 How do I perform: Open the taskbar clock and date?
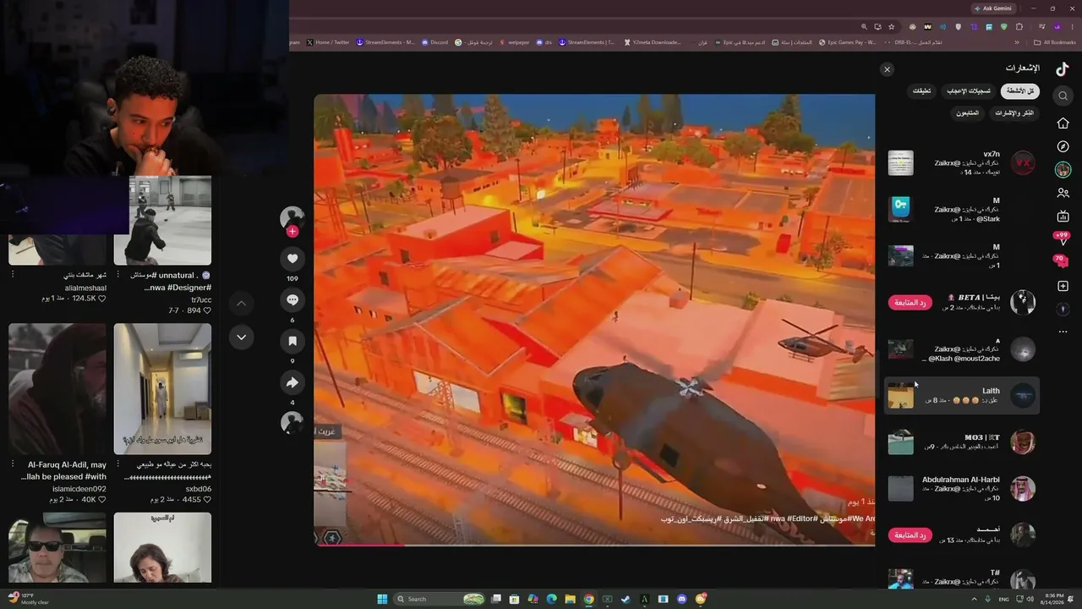tap(1053, 599)
